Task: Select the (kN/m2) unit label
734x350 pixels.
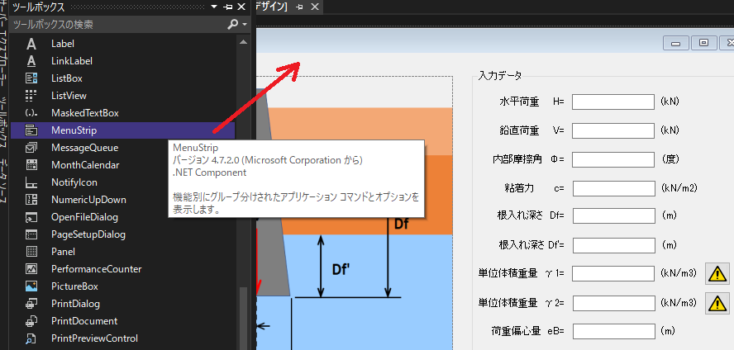Action: click(679, 188)
